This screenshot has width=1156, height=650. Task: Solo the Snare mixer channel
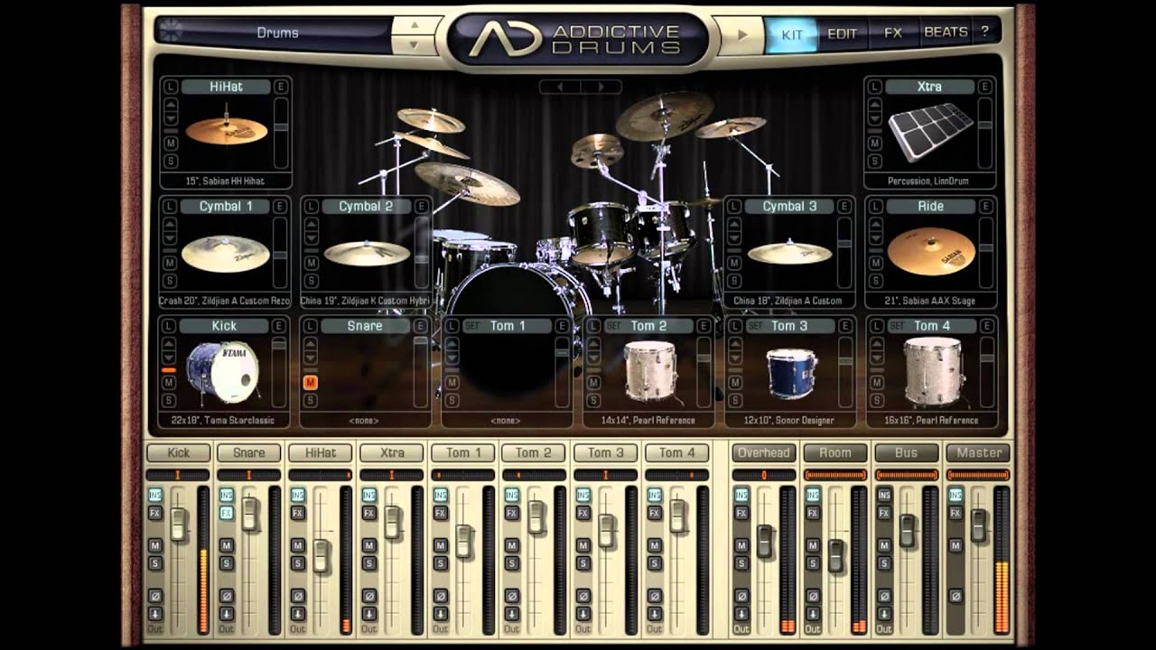pyautogui.click(x=226, y=563)
